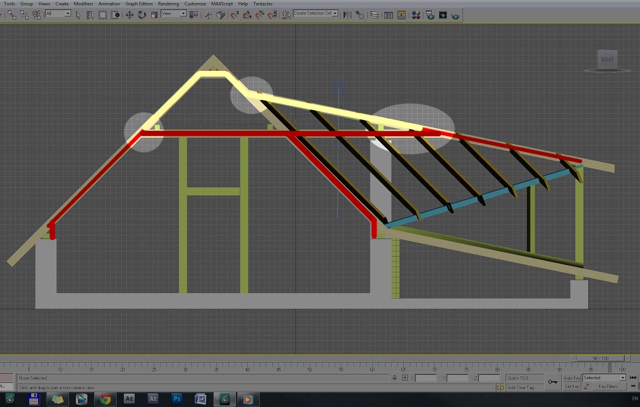Toggle Set Key mode
The image size is (640, 407).
(x=572, y=387)
